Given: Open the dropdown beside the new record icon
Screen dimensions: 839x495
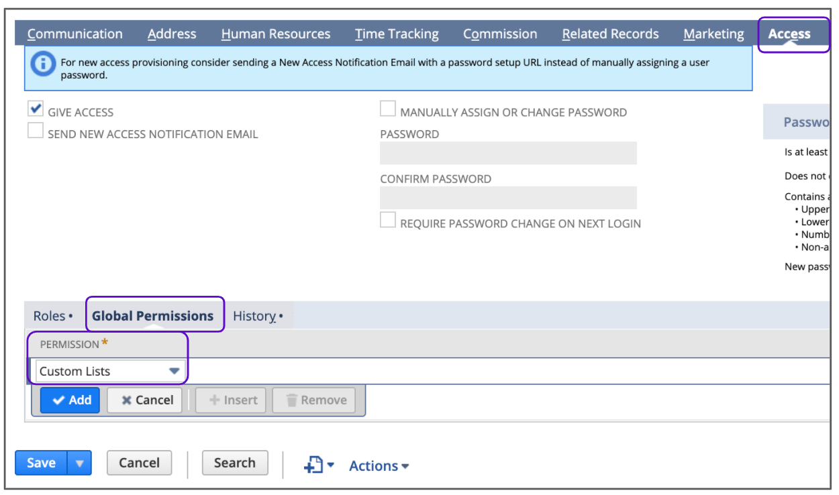Looking at the screenshot, I should (x=331, y=464).
